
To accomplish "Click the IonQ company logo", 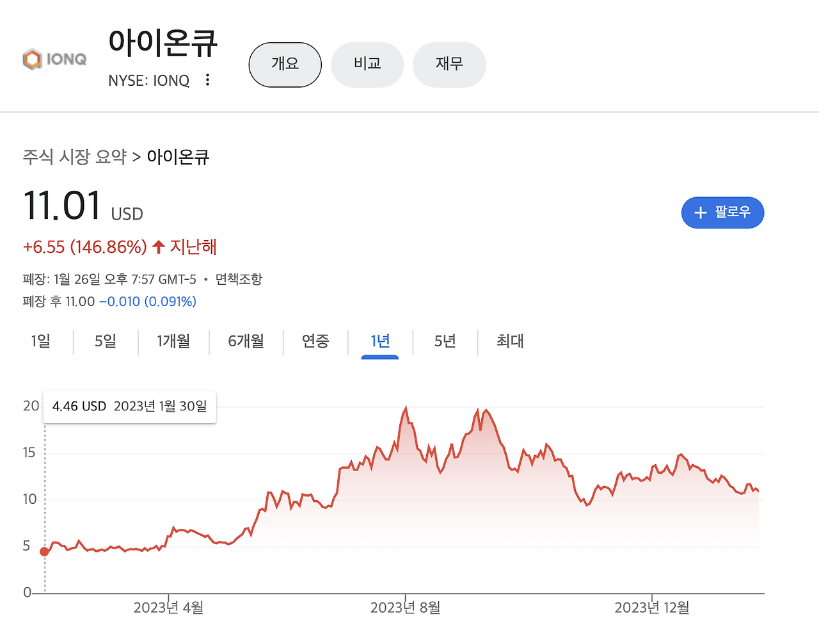I will click(54, 60).
